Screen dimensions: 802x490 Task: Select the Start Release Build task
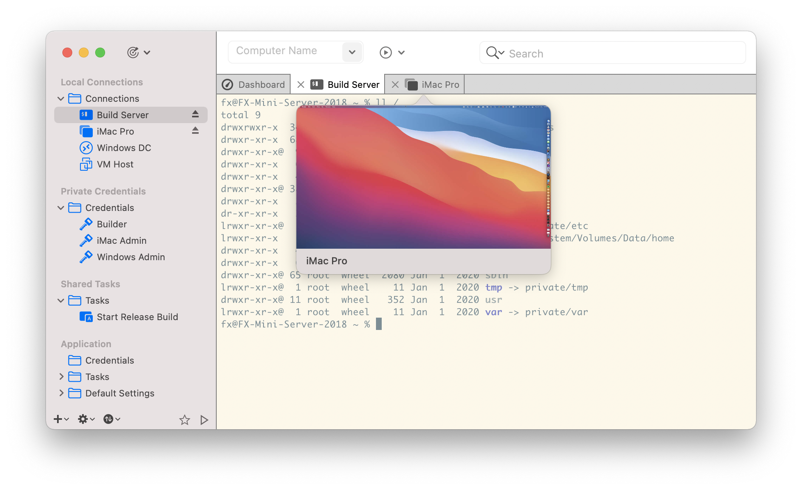click(137, 317)
